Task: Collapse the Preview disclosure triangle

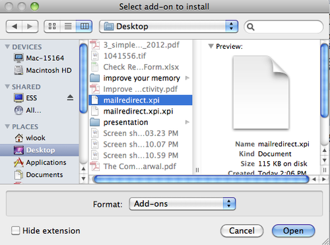Action: [x=211, y=46]
